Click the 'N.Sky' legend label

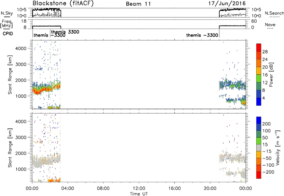coord(7,13)
